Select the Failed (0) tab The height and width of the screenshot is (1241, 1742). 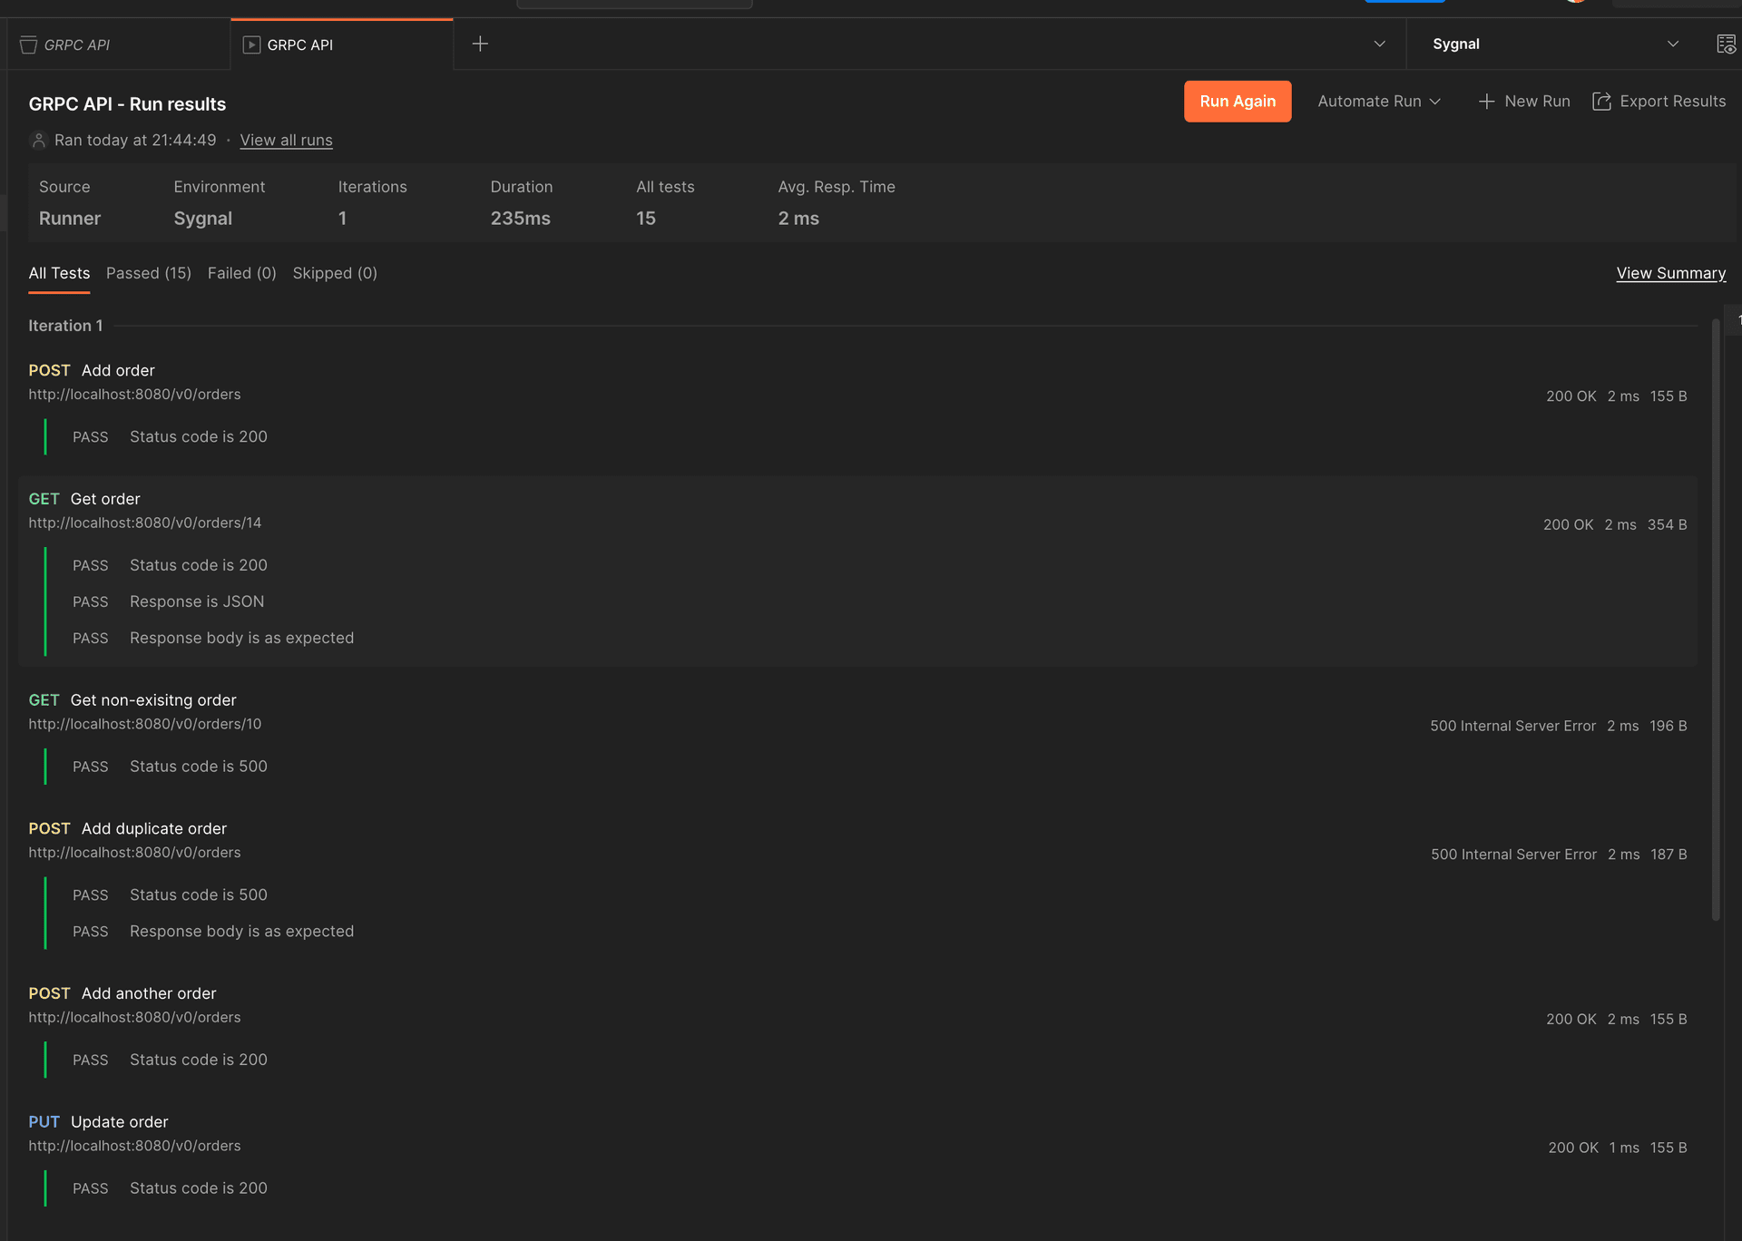(241, 273)
